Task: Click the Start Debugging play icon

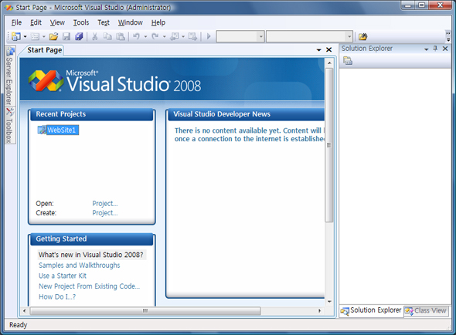Action: tap(209, 36)
